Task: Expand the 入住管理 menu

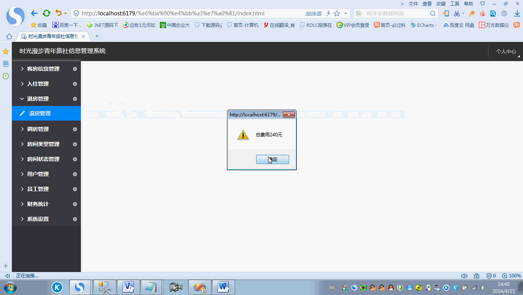Action: coord(46,84)
